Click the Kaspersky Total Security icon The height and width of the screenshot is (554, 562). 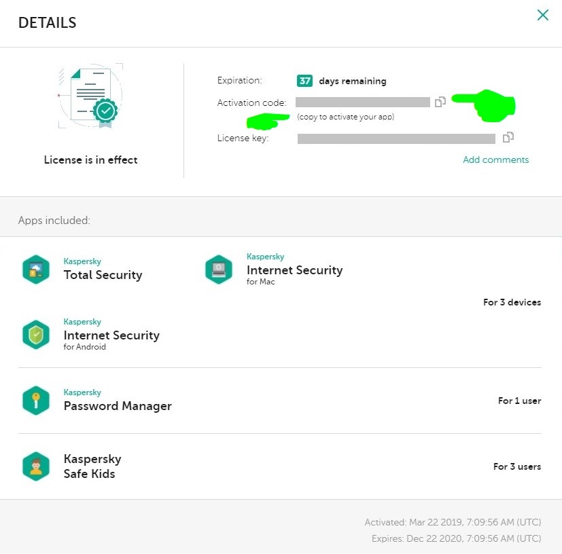click(x=35, y=270)
